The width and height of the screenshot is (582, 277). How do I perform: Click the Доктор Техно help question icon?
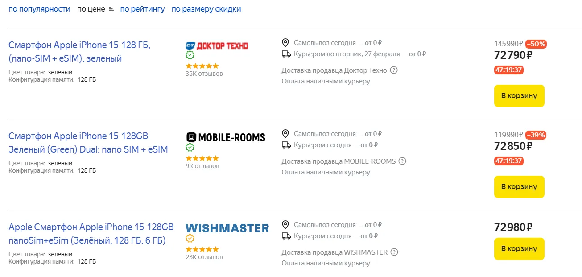(x=394, y=70)
